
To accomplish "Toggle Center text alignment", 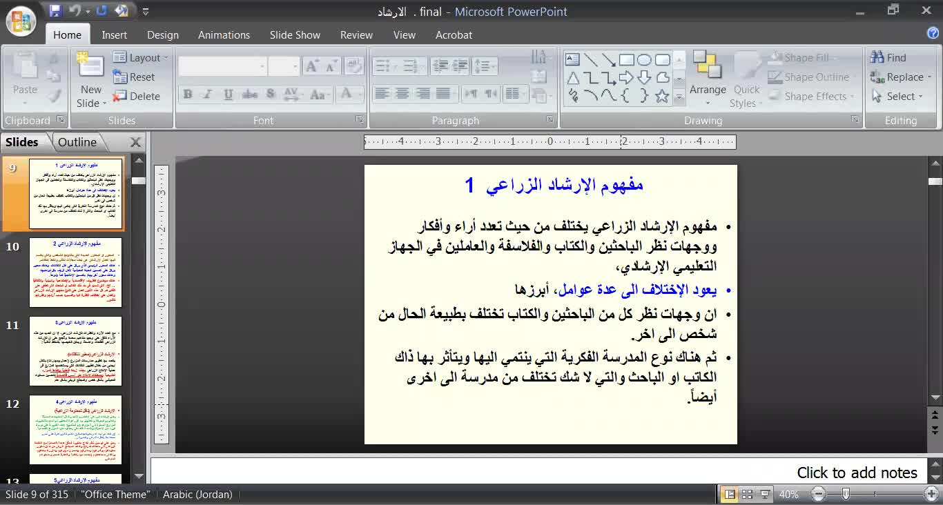I will tap(402, 93).
